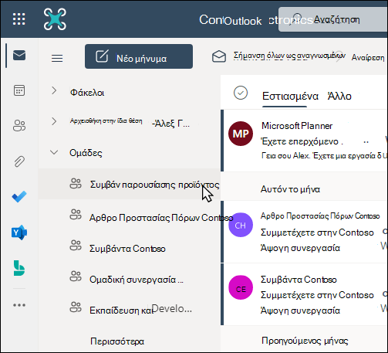The width and height of the screenshot is (388, 353).
Task: Click inside the Αναζήτηση search box
Action: (x=333, y=19)
